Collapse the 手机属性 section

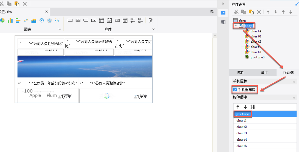tap(294, 82)
